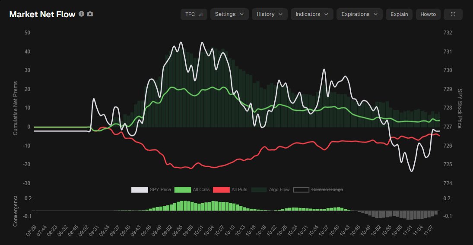Image resolution: width=473 pixels, height=245 pixels.
Task: Click the 724 value on the price axis
Action: point(448,183)
